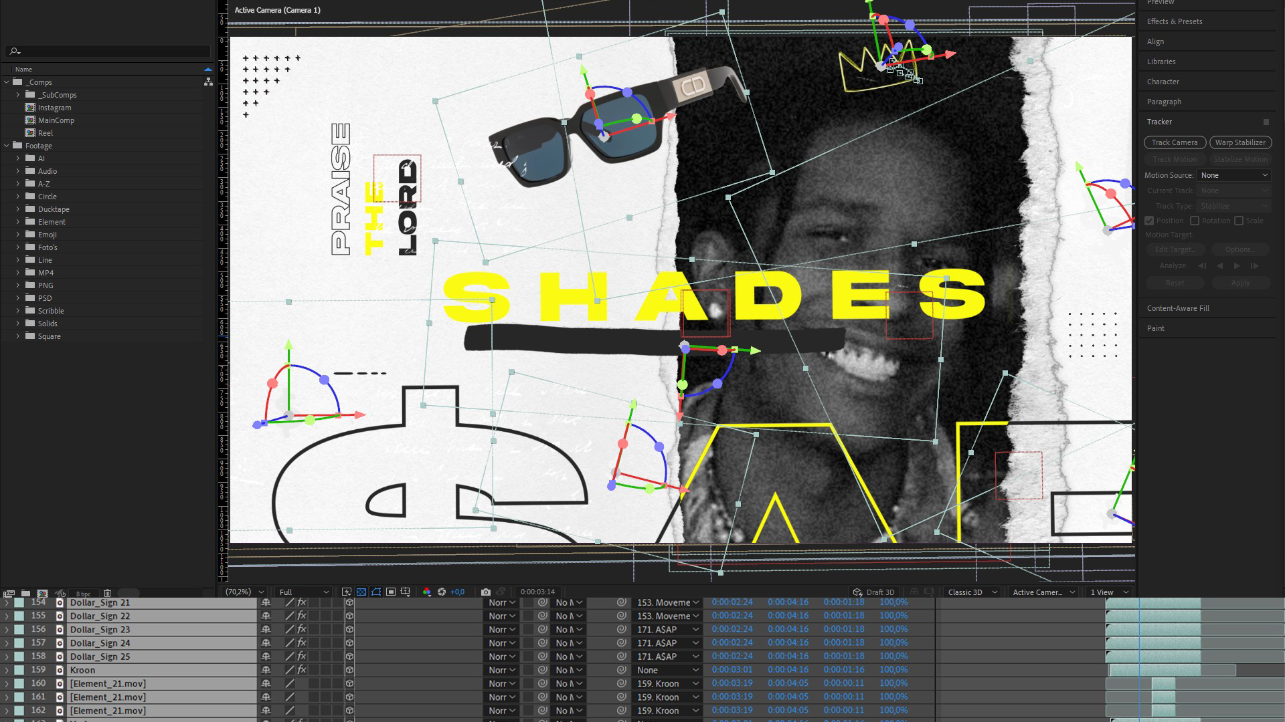Viewport: 1285px width, 722px height.
Task: Expand layer 159 Kroon properties
Action: pyautogui.click(x=7, y=670)
